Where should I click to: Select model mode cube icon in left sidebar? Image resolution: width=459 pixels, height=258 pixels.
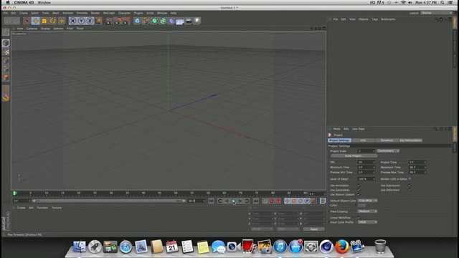coord(6,43)
